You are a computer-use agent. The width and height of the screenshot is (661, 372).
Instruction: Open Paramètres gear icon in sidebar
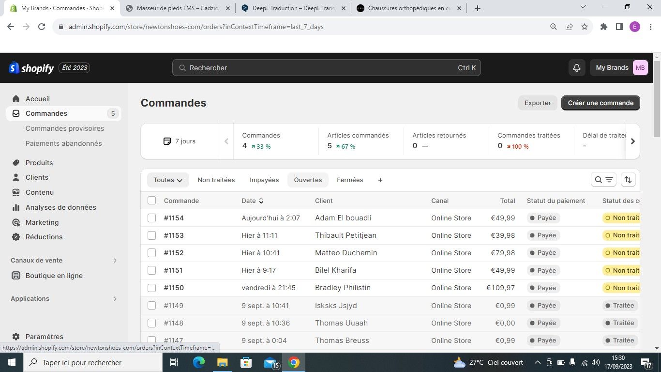click(x=16, y=337)
